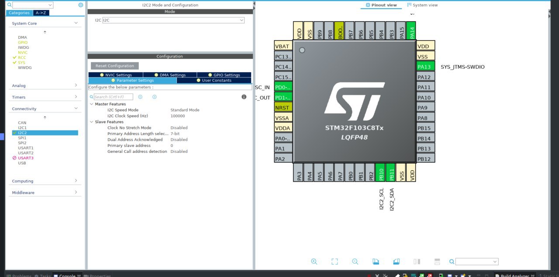Open the peripheral search dropdown

coord(50,5)
